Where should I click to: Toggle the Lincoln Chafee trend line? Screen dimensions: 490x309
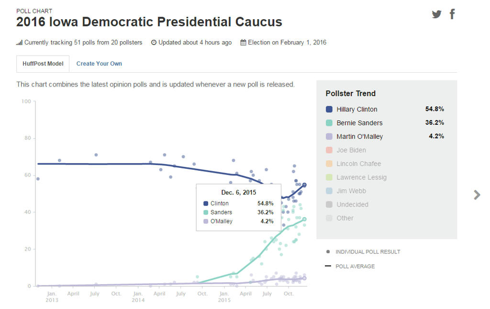coord(358,164)
